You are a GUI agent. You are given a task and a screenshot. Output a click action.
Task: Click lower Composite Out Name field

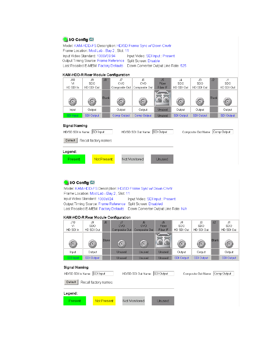click(x=224, y=274)
